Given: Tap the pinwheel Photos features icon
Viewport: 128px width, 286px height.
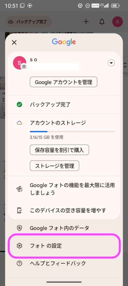Looking at the screenshot, I should (x=19, y=189).
